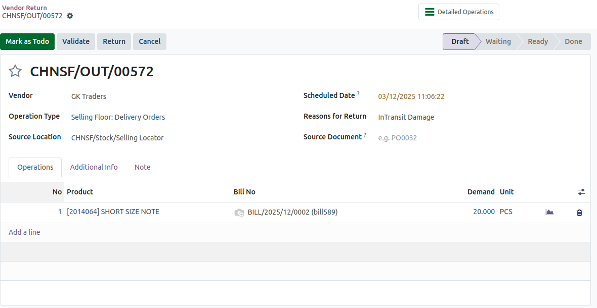
Task: Open Detailed Operations via its hamburger icon
Action: click(x=430, y=12)
